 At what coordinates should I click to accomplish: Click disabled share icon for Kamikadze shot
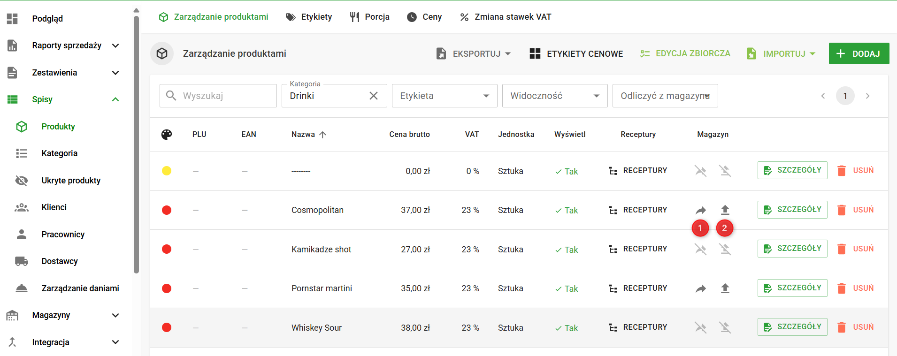700,249
